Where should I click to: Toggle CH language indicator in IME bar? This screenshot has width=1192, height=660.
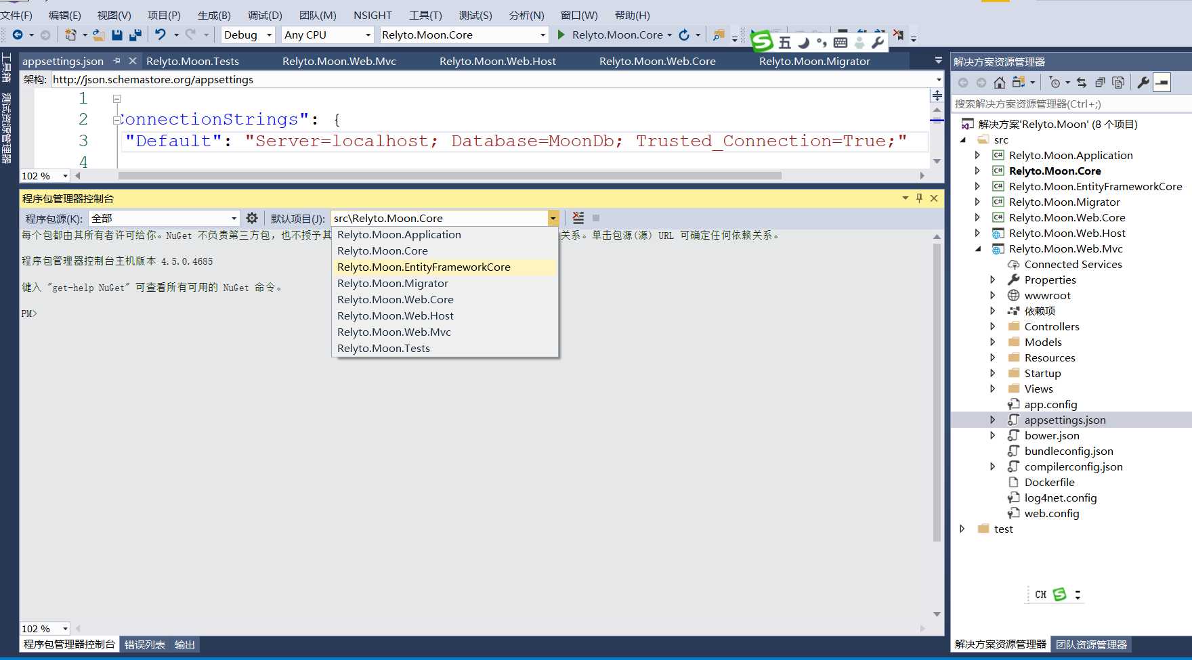tap(1041, 594)
